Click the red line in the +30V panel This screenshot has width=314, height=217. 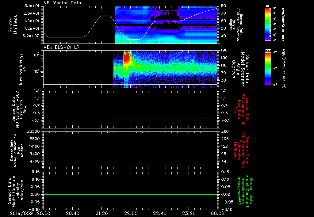click(x=163, y=119)
